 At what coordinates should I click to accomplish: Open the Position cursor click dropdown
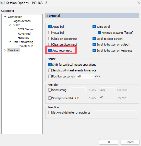tap(85, 76)
